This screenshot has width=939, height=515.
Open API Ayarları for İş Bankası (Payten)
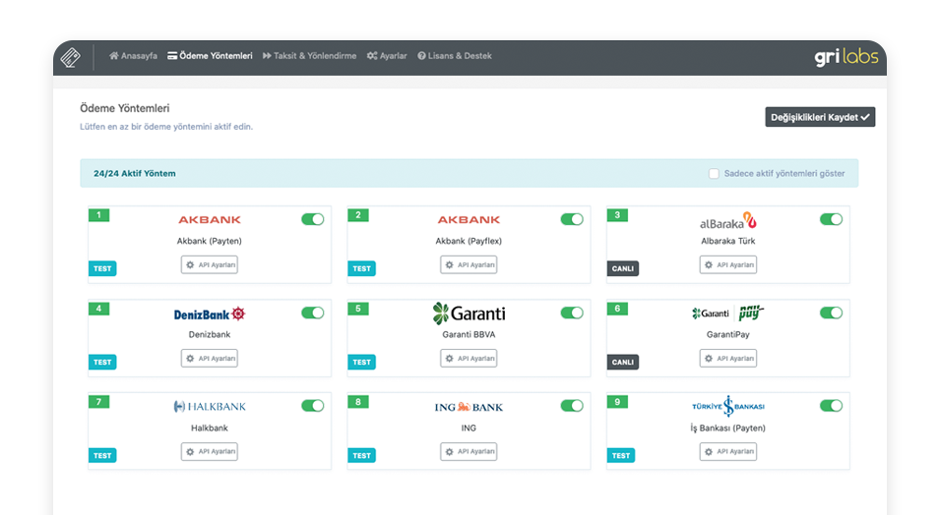pyautogui.click(x=728, y=451)
